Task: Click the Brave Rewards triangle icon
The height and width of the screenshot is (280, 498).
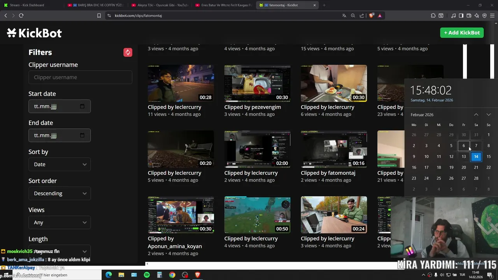Action: coord(380,16)
